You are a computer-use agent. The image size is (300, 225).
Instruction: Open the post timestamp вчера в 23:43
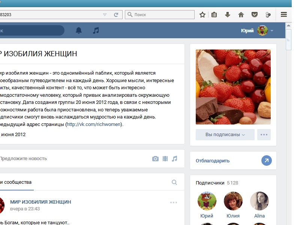coord(25,209)
